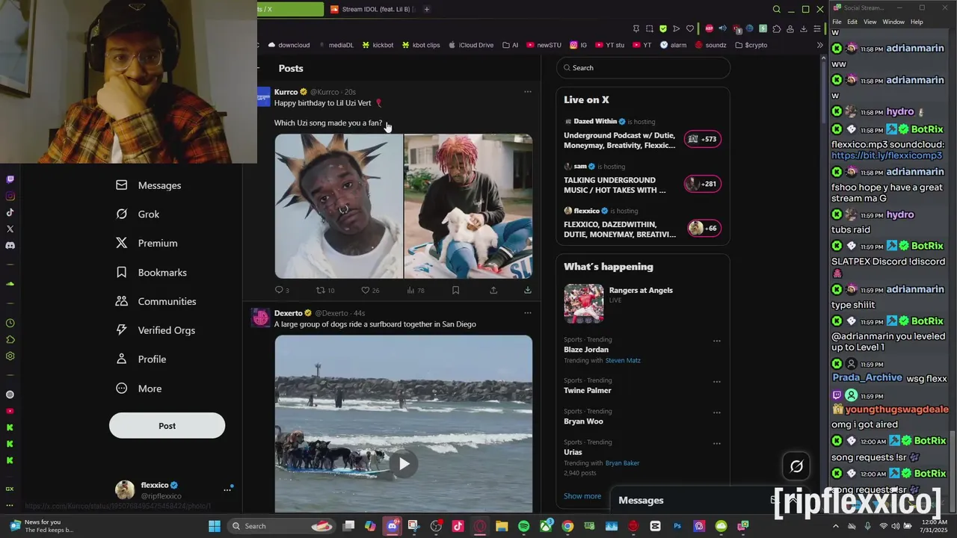Click the heart icon in address bar

tap(690, 28)
